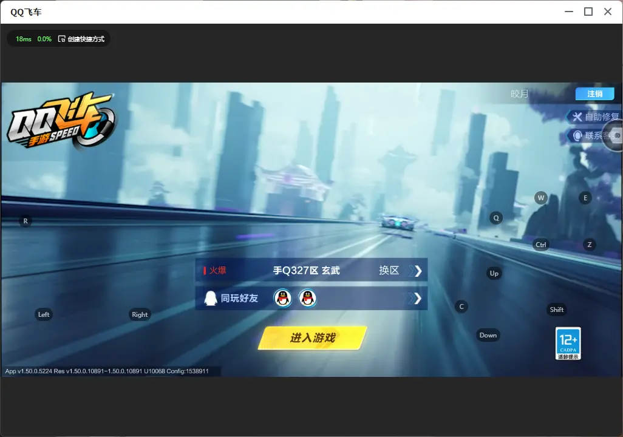Maximize the QQ飞车 window
This screenshot has height=437, width=623.
tap(588, 12)
